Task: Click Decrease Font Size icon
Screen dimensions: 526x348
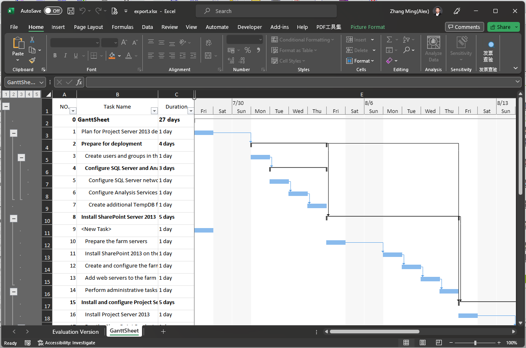Action: pos(135,42)
